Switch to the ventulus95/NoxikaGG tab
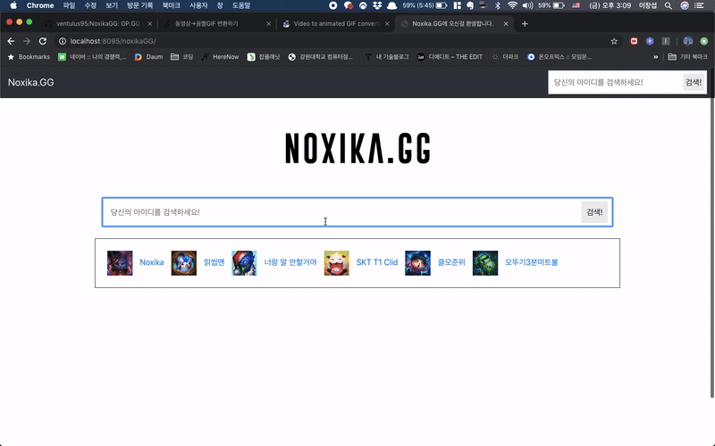Image resolution: width=715 pixels, height=446 pixels. click(x=99, y=24)
